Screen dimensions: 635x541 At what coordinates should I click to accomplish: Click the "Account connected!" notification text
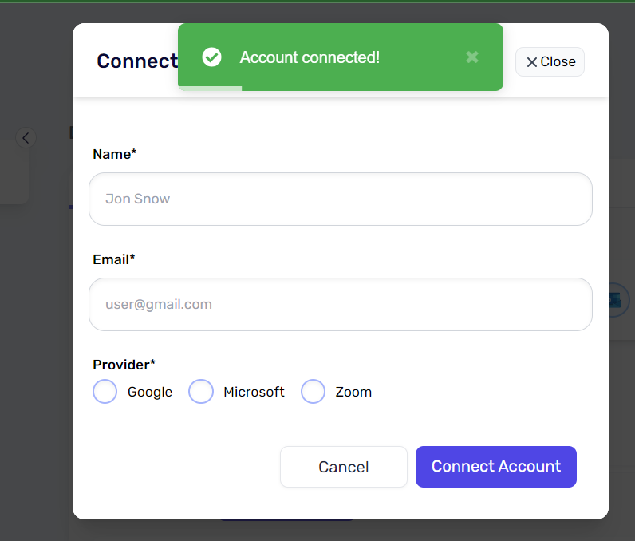(x=310, y=57)
